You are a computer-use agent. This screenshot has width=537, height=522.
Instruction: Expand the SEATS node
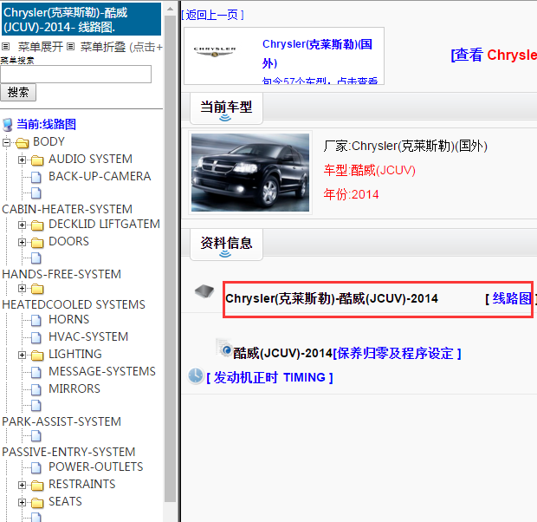22,502
